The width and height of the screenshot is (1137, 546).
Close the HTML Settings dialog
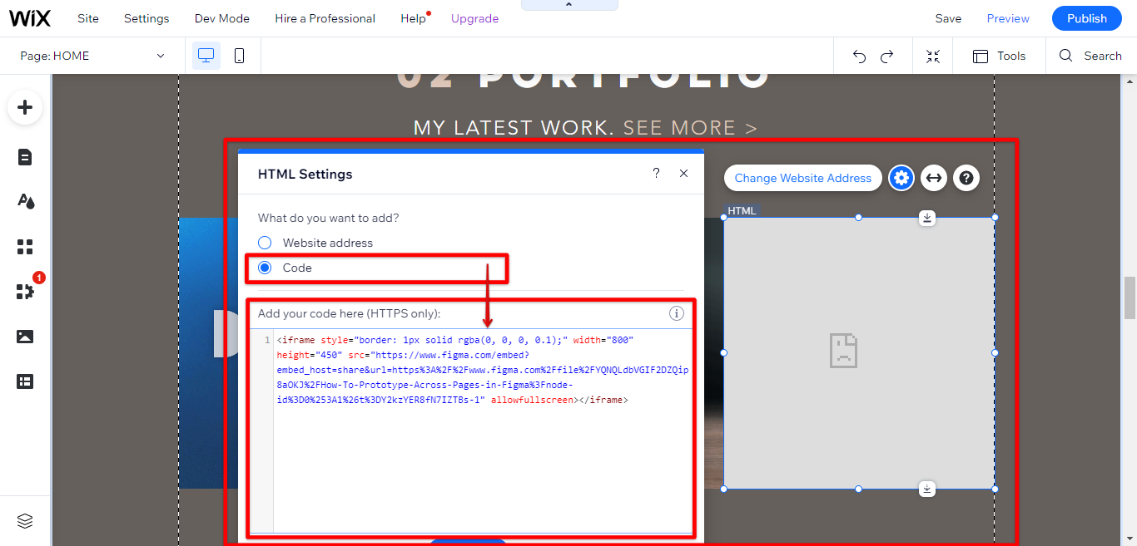(683, 174)
